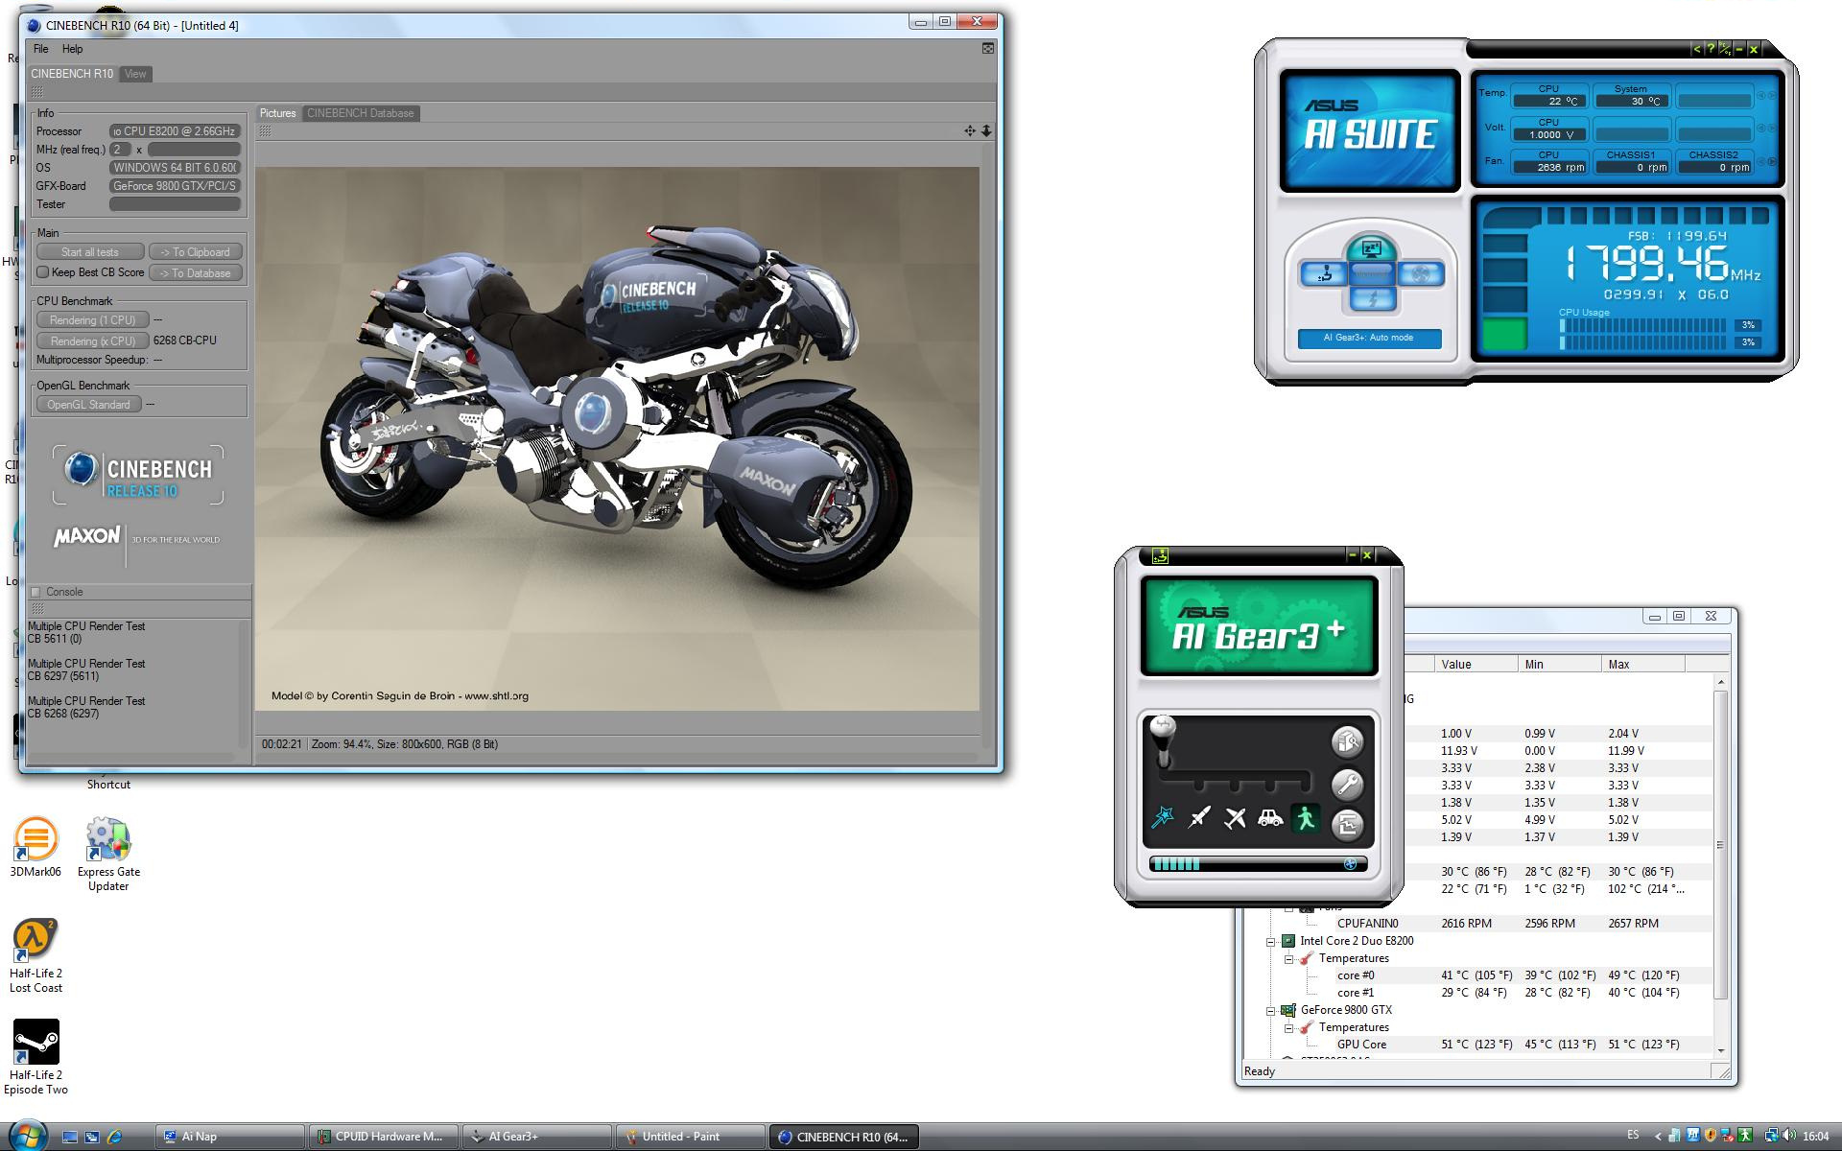The image size is (1842, 1151).
Task: Click the fan control button in AI Suite
Action: tap(1420, 274)
